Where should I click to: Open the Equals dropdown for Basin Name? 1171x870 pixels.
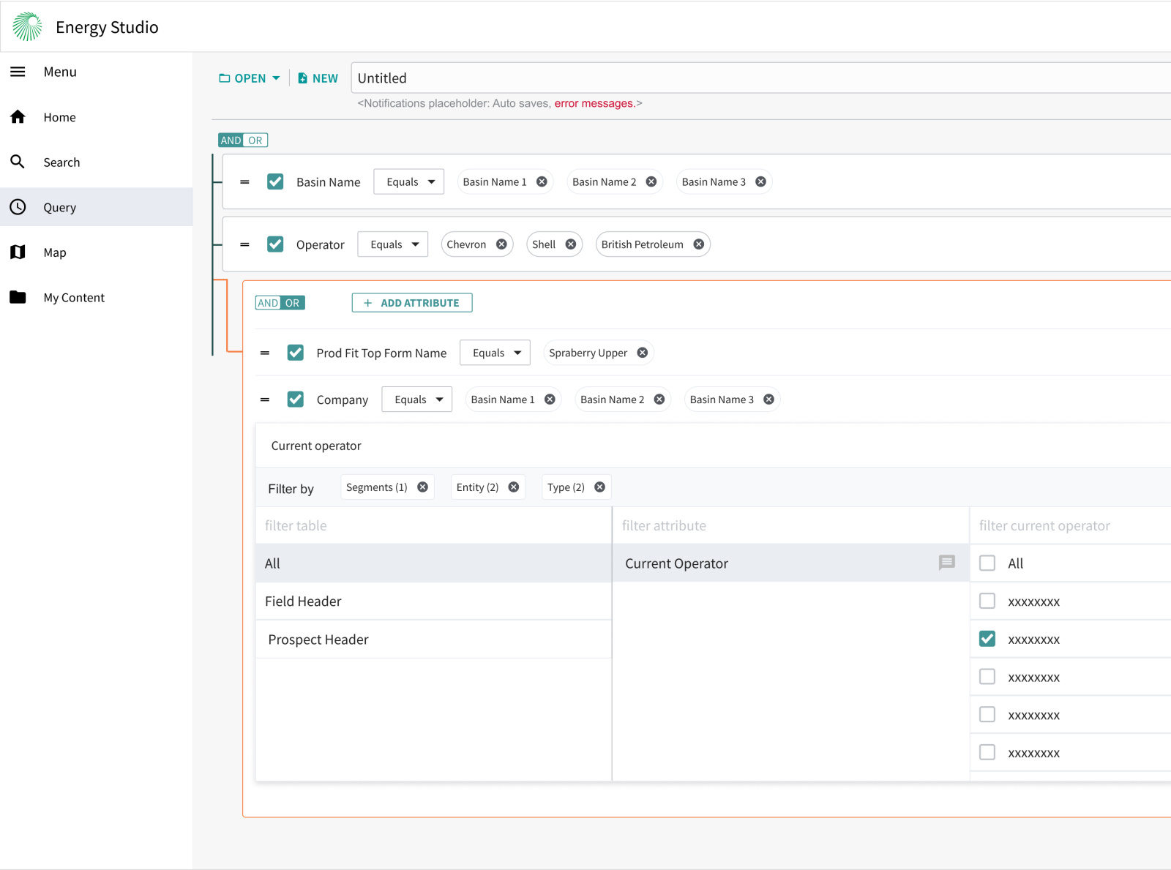pyautogui.click(x=409, y=181)
